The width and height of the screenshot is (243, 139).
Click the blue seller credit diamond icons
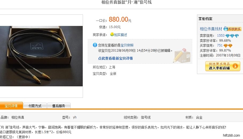(232, 36)
